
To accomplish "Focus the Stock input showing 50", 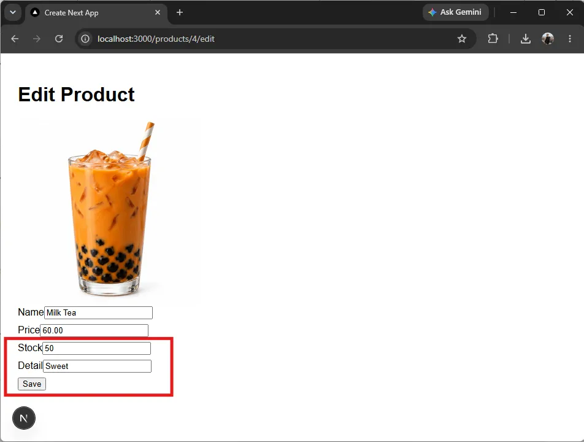I will pyautogui.click(x=97, y=349).
